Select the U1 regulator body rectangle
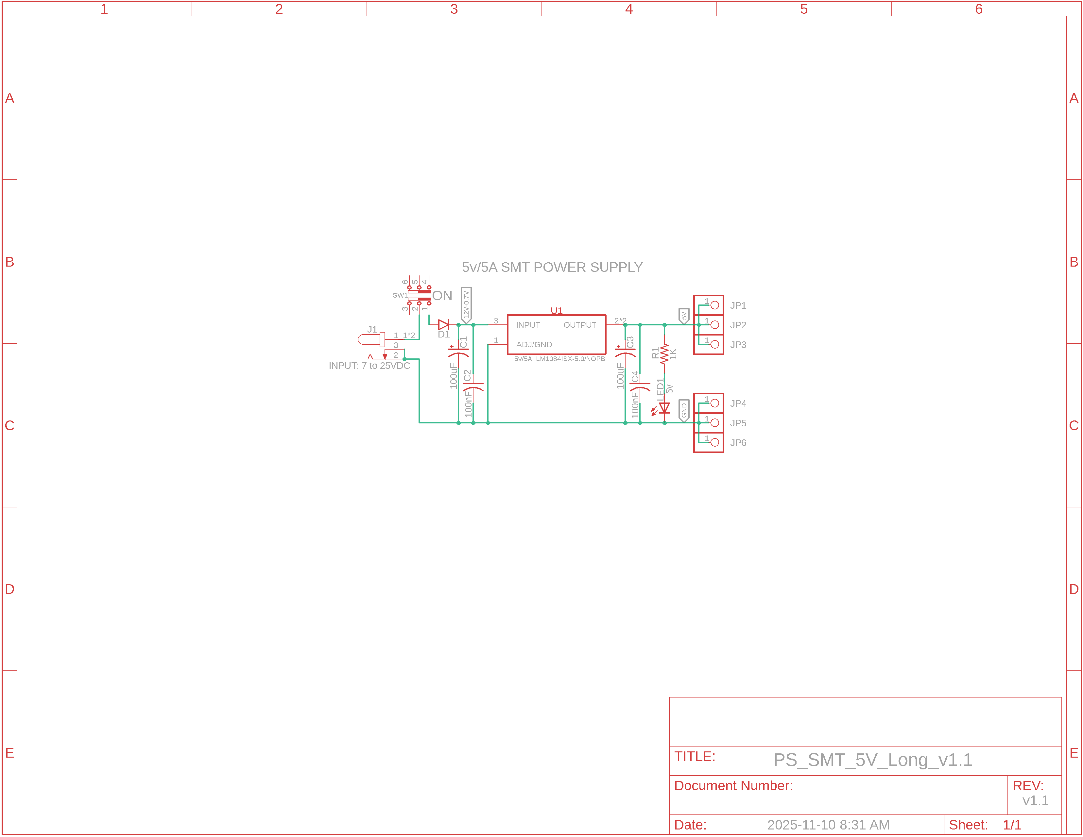This screenshot has width=1083, height=837. coord(556,335)
